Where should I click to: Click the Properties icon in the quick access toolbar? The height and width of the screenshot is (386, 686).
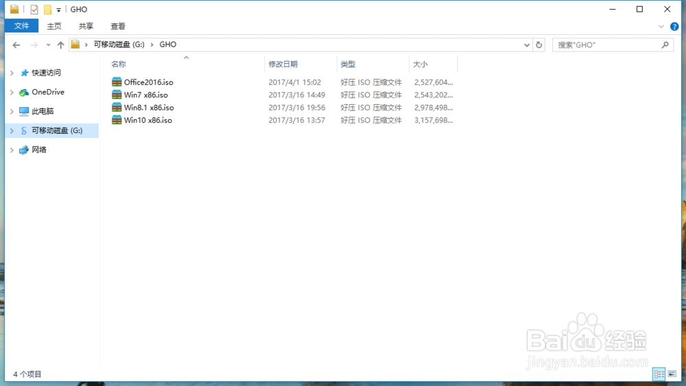[x=34, y=9]
